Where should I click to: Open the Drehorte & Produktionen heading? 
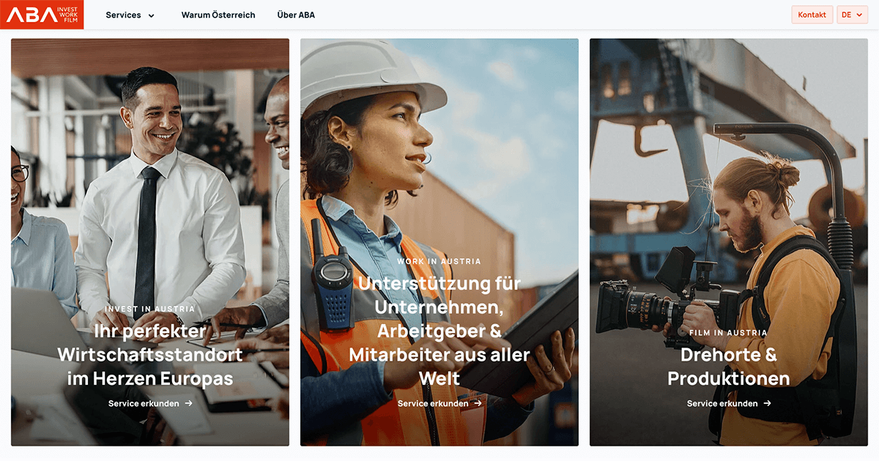point(729,367)
